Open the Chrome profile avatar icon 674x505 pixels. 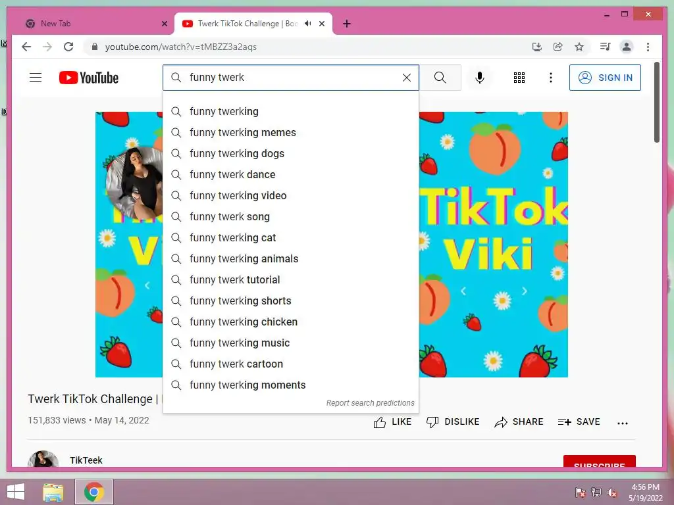tap(627, 47)
